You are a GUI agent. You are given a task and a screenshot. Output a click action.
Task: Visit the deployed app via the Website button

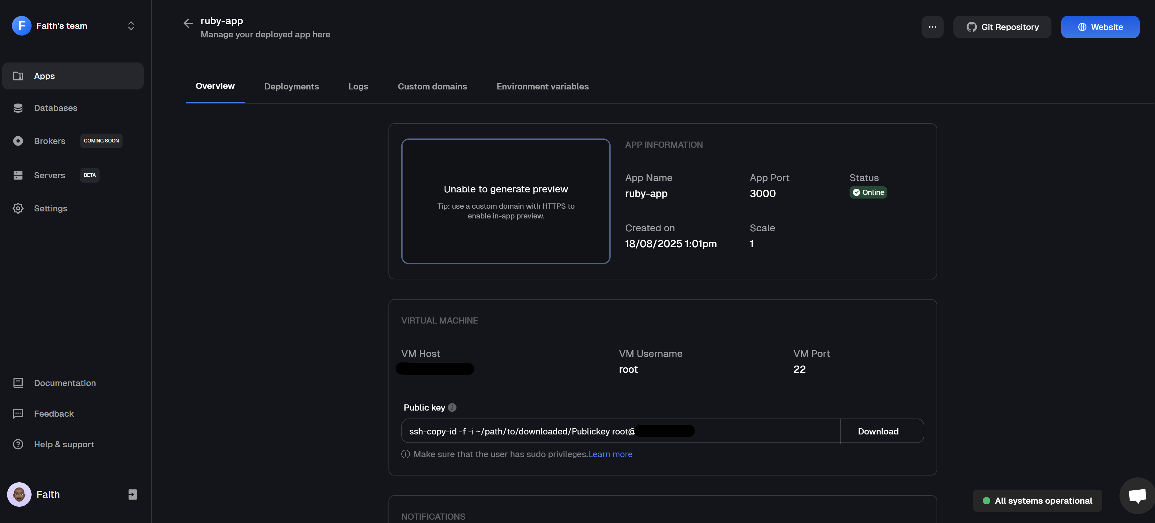[x=1100, y=27]
